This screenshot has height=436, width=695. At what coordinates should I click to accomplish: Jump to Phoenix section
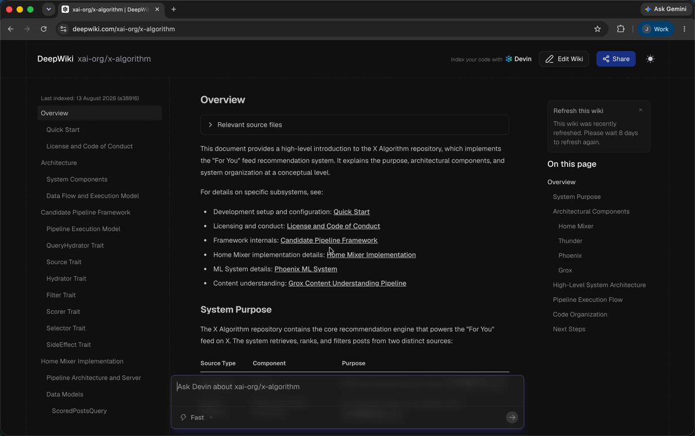[x=570, y=255]
